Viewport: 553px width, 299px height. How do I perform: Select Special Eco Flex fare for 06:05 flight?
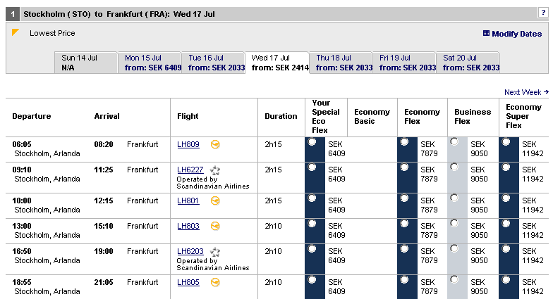coord(312,142)
